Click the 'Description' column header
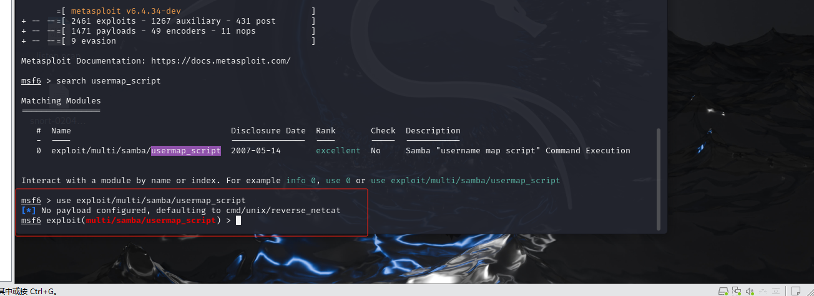Viewport: 814px width, 296px height. click(433, 131)
